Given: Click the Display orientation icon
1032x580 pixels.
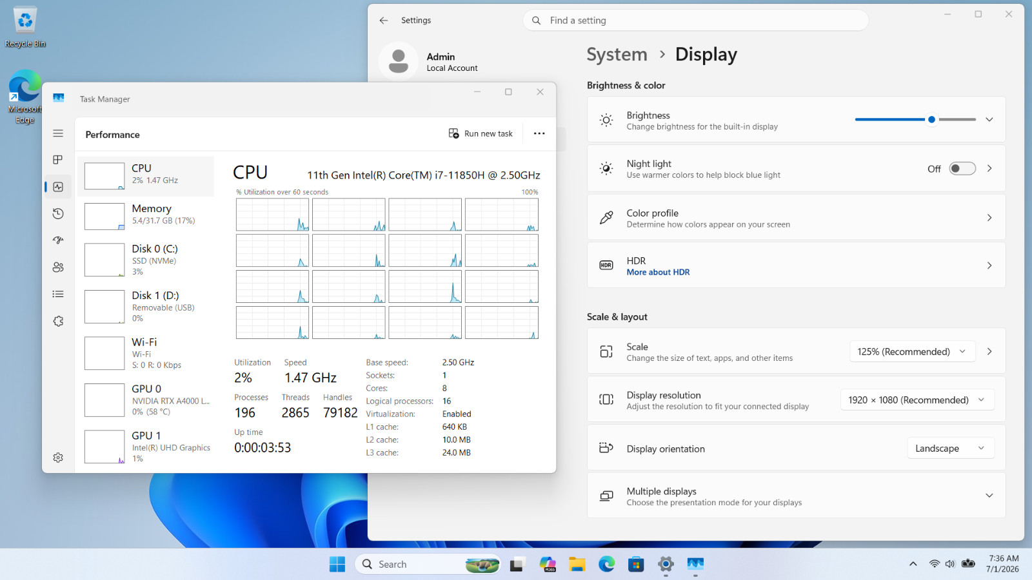Looking at the screenshot, I should pos(606,448).
